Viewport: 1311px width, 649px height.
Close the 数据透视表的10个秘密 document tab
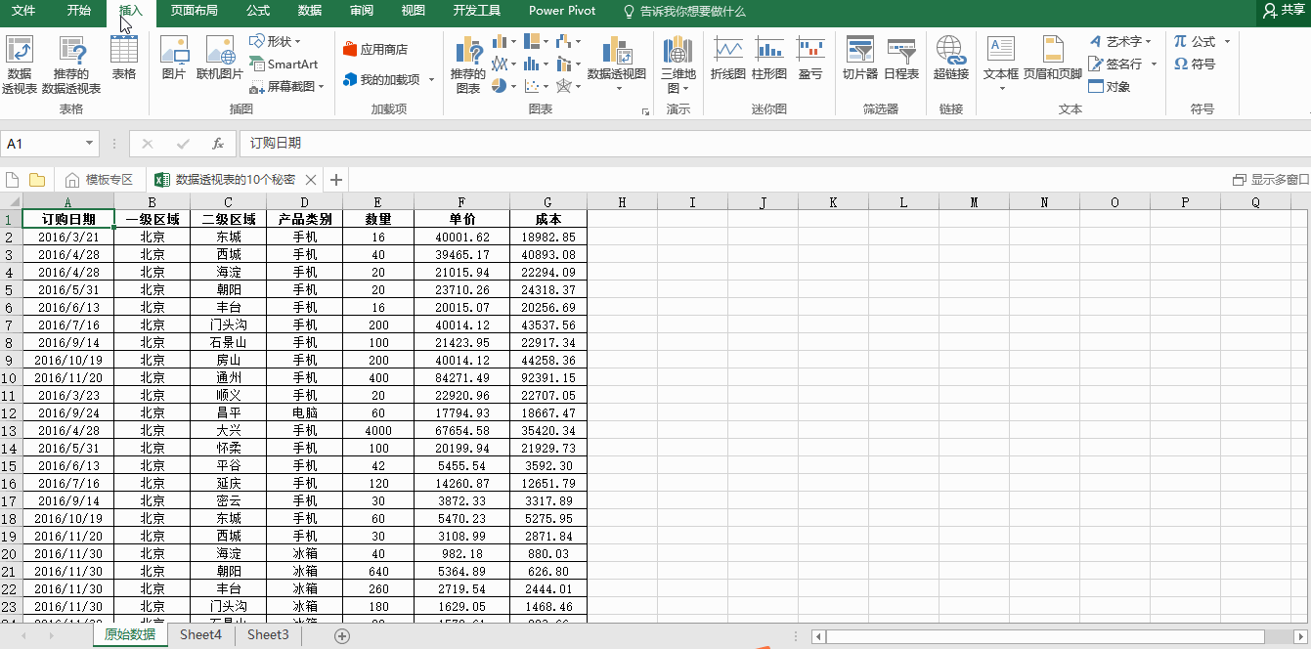coord(312,180)
